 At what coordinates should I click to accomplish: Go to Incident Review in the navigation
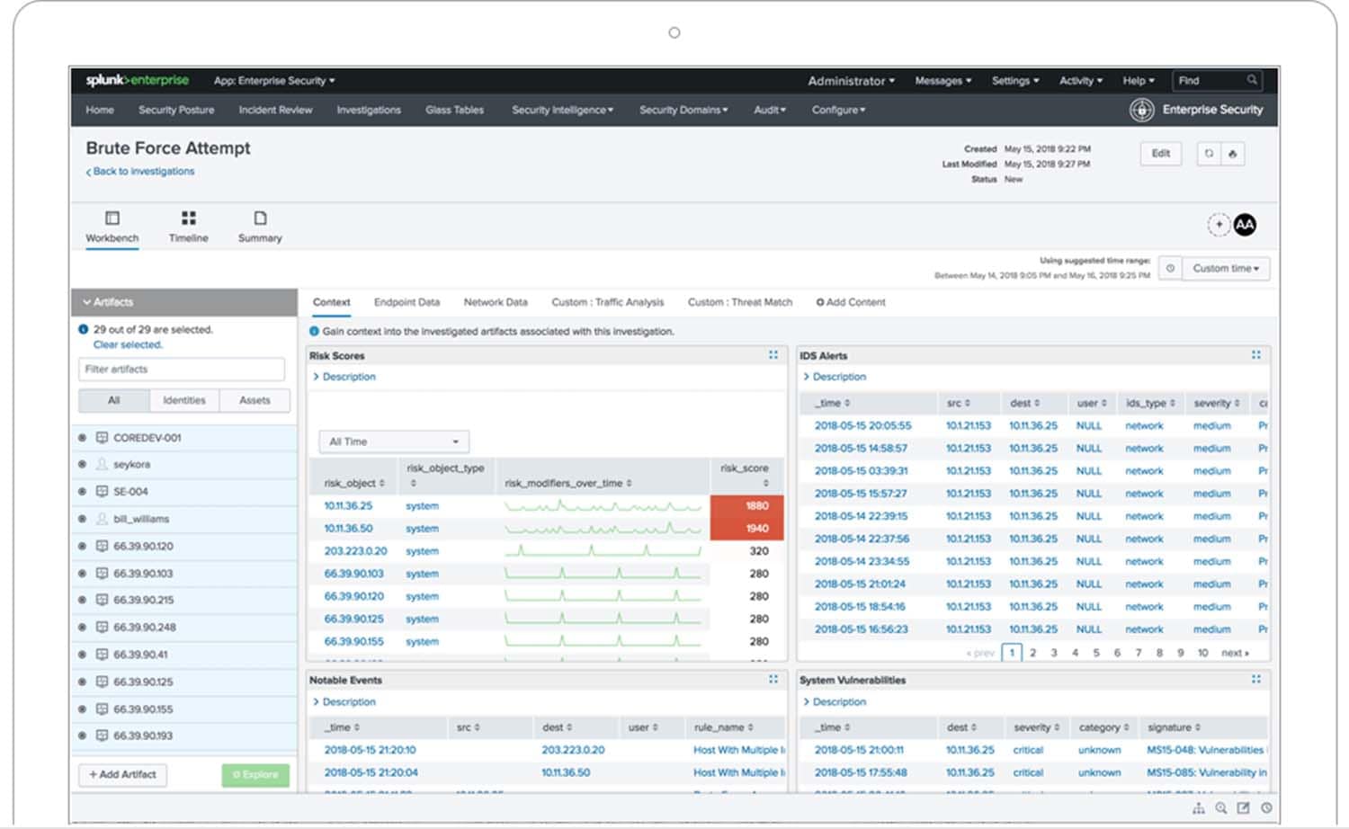(275, 110)
